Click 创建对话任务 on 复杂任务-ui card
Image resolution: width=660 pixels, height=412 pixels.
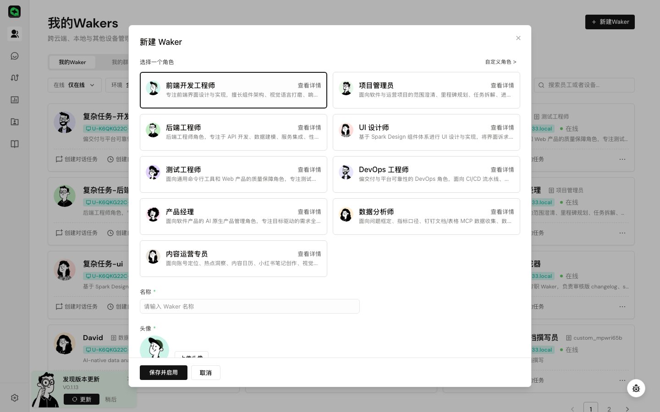click(x=77, y=307)
